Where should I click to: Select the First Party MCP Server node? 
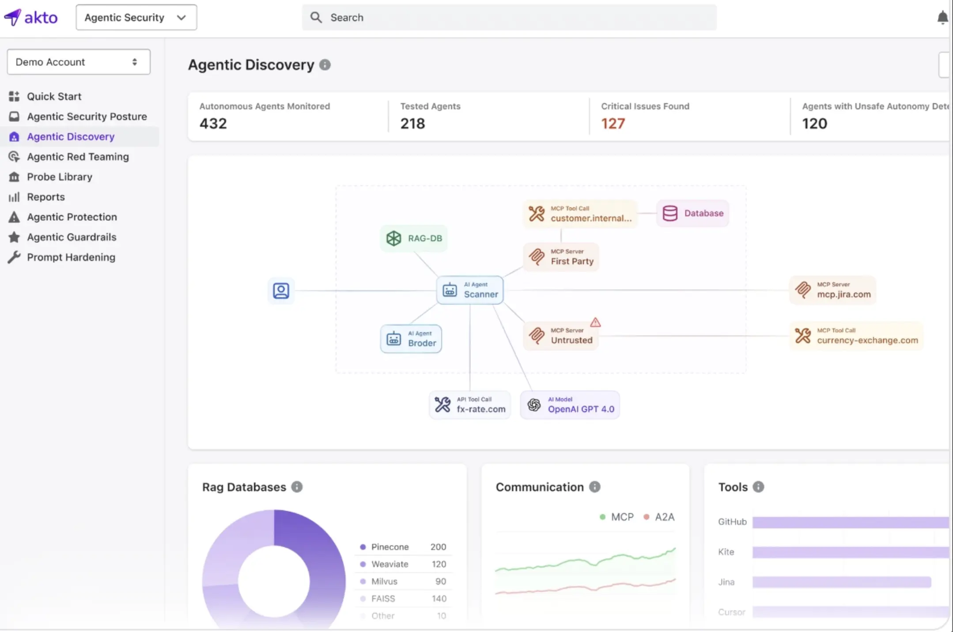coord(561,257)
